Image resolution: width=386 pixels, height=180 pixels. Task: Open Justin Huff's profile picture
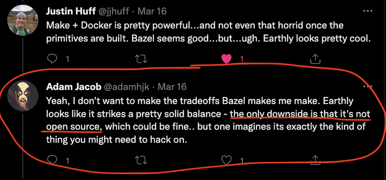pos(23,20)
